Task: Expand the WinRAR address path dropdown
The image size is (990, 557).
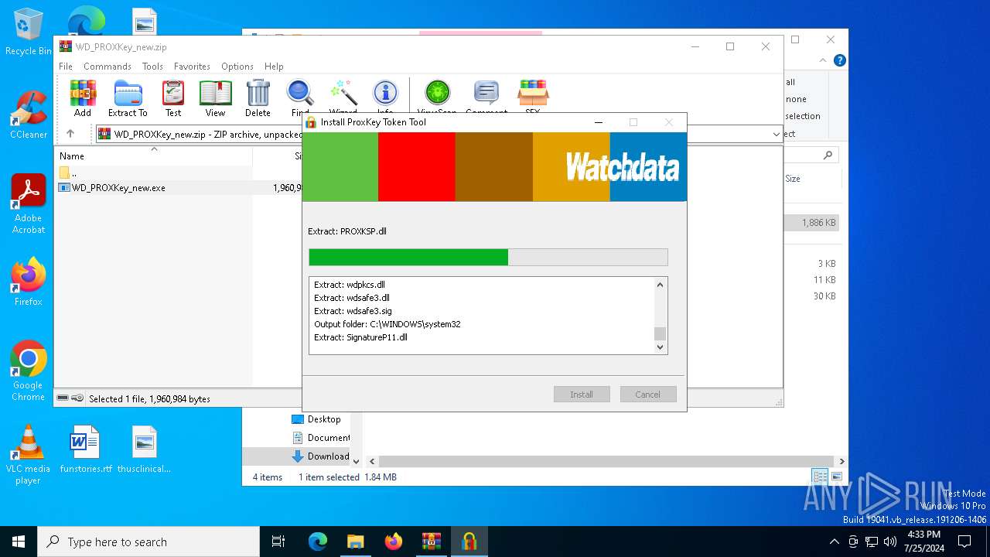Action: click(777, 134)
